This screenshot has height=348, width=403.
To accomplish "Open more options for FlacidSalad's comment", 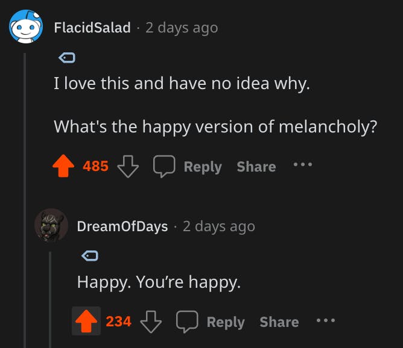I will click(x=303, y=164).
